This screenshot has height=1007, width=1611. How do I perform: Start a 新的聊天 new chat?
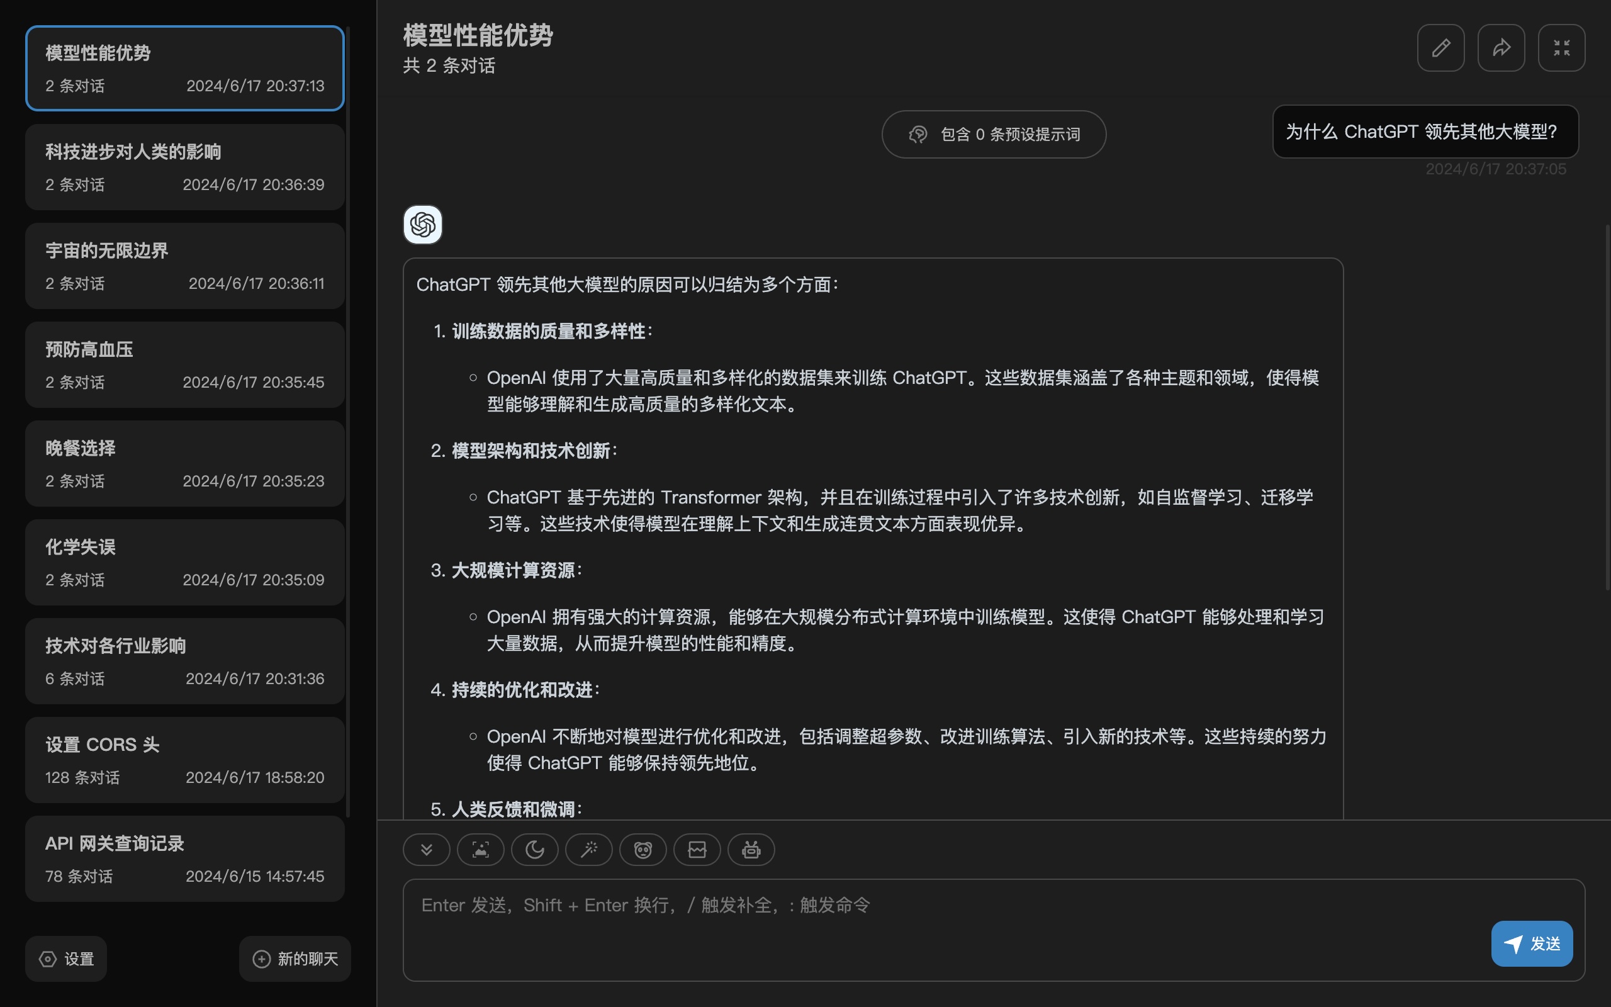pos(295,959)
